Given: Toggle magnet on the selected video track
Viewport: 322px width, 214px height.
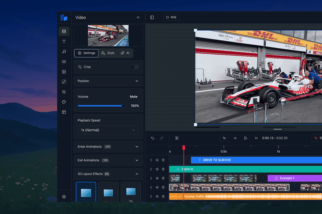Looking at the screenshot, I should point(157,187).
